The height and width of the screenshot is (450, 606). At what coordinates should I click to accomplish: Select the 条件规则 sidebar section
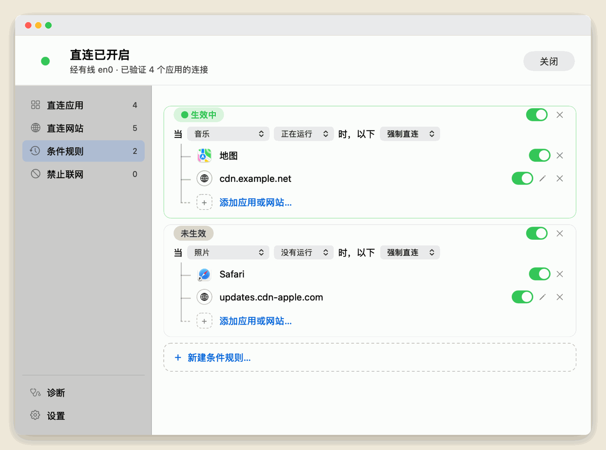point(83,151)
